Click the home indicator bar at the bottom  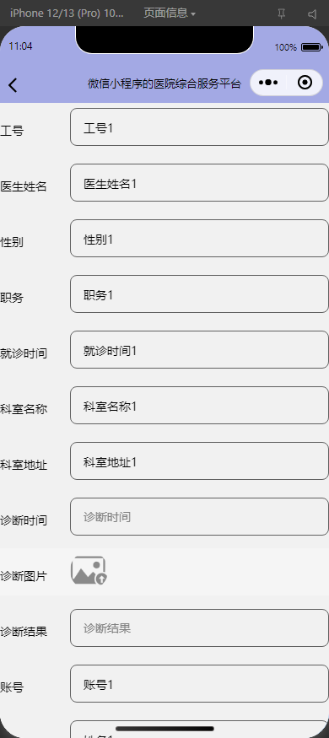[164, 729]
